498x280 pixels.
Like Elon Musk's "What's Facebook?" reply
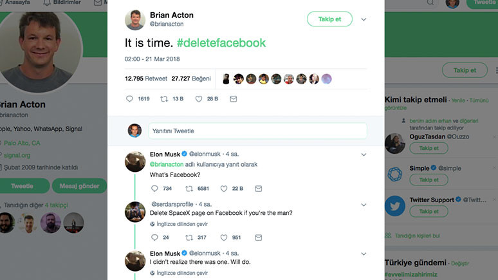pos(225,189)
